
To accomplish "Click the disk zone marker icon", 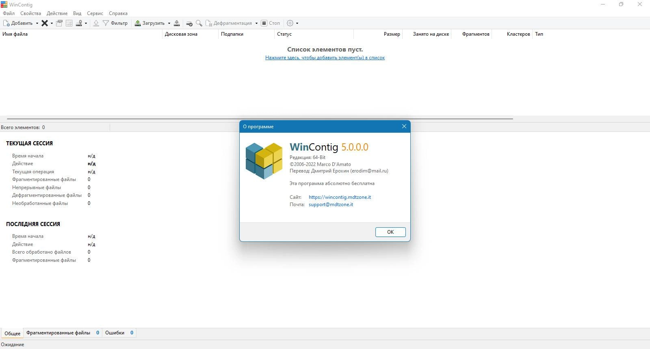I will point(79,23).
